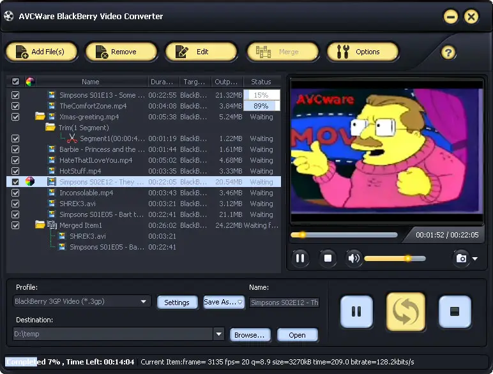Click the color wheel icon in the list header
Image resolution: width=493 pixels, height=374 pixels.
30,82
